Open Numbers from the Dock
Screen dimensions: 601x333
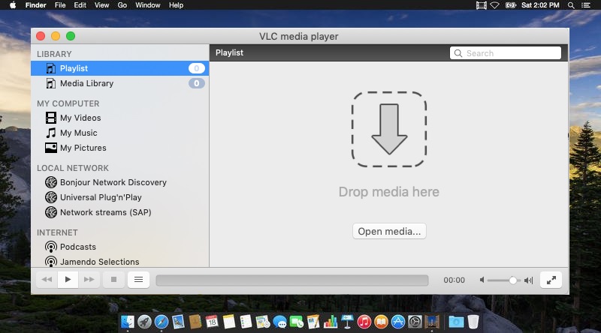(331, 322)
